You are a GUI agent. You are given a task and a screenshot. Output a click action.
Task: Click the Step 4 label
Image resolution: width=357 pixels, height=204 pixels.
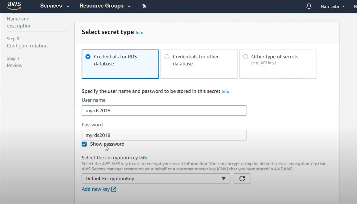pyautogui.click(x=13, y=58)
